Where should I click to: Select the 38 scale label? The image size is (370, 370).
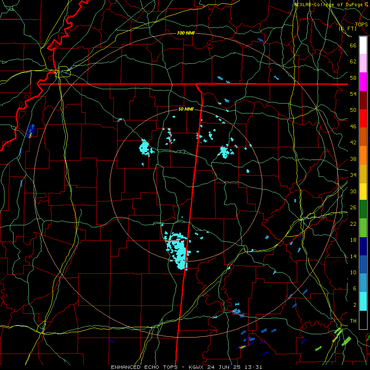click(353, 159)
